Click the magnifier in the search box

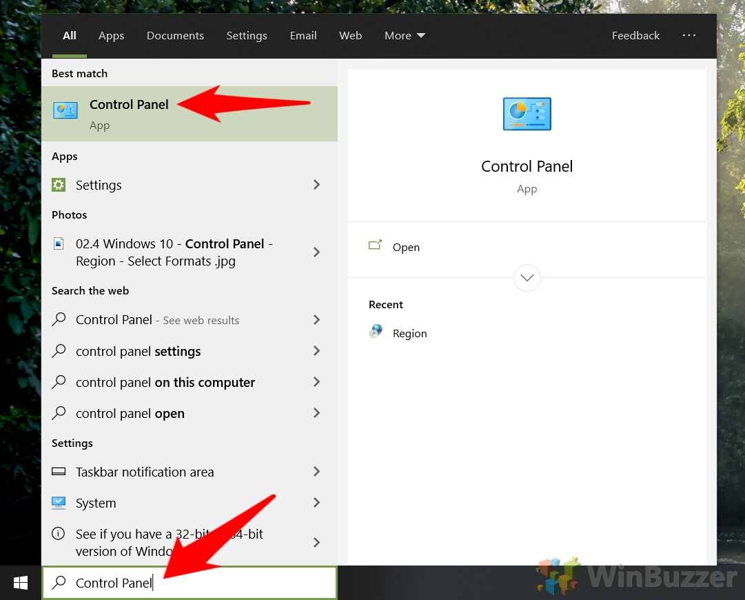[x=59, y=582]
